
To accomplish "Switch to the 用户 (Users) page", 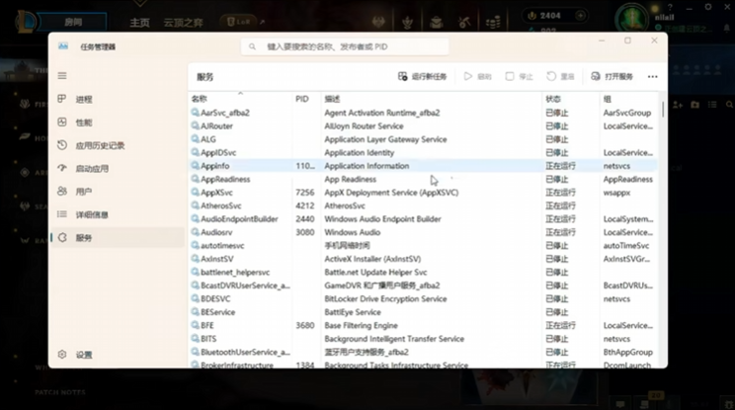I will pyautogui.click(x=83, y=192).
